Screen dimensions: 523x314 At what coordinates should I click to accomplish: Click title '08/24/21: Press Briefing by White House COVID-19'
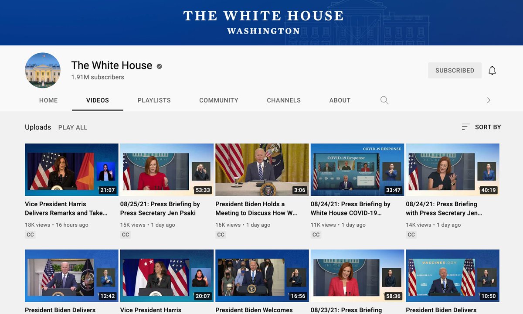click(x=350, y=208)
